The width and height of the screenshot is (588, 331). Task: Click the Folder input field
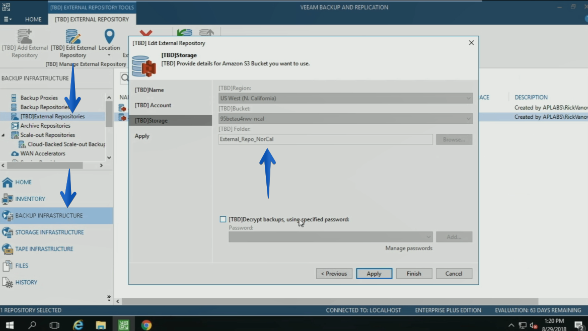pos(326,139)
